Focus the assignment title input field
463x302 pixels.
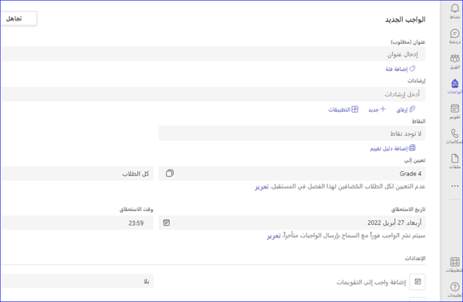[213, 54]
